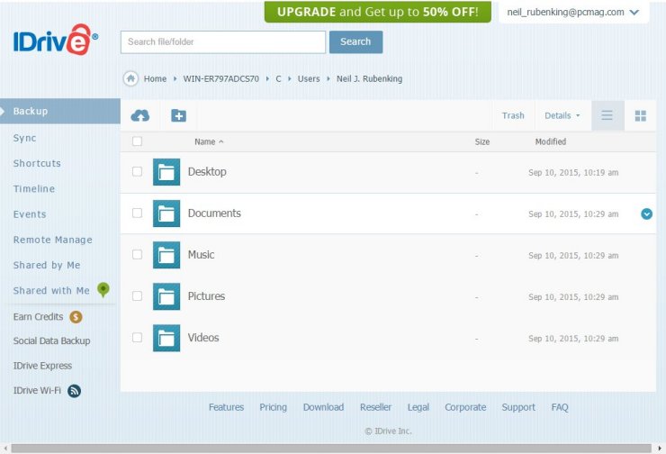Click the cloud upload icon
This screenshot has width=666, height=454.
tap(140, 115)
